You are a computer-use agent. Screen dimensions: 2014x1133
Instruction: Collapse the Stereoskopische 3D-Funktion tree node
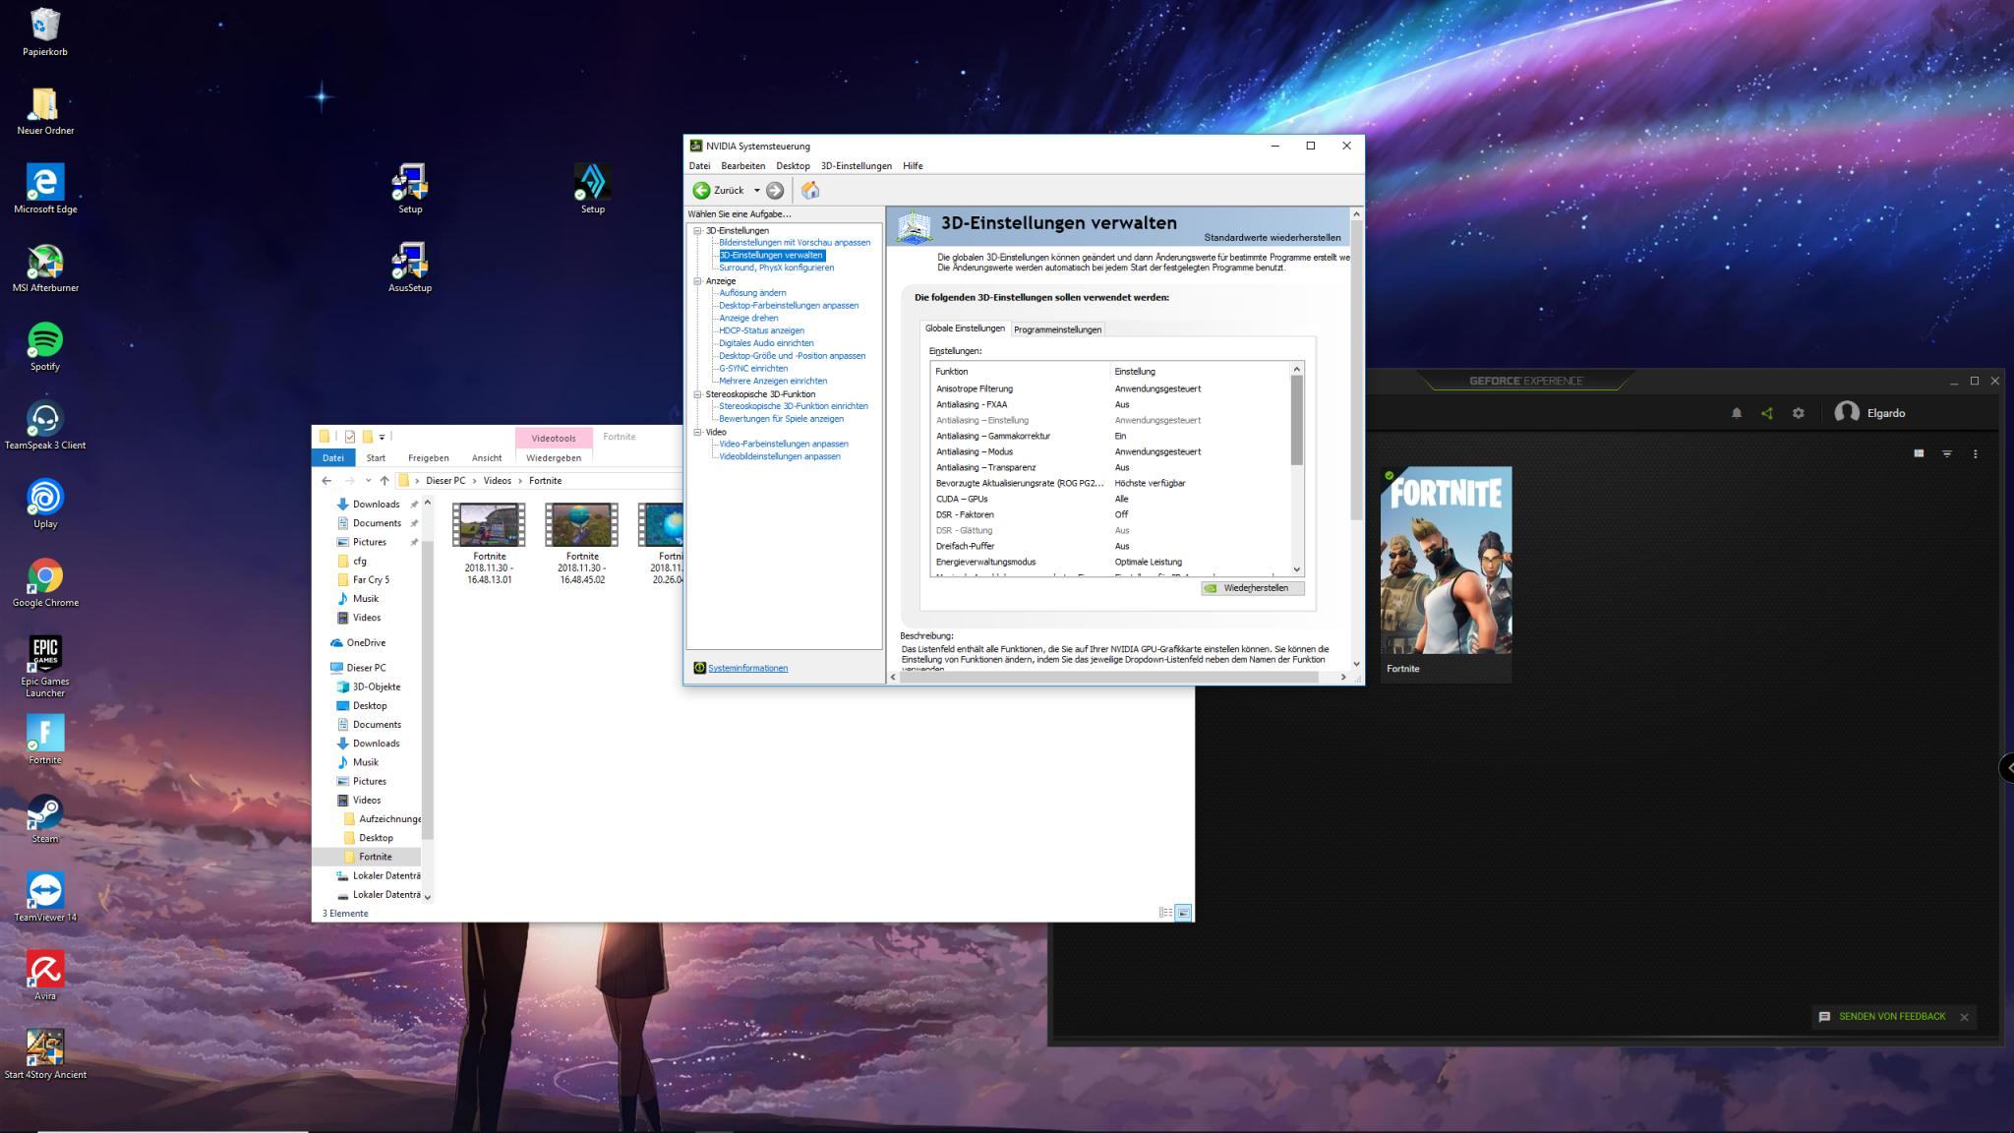pos(697,394)
